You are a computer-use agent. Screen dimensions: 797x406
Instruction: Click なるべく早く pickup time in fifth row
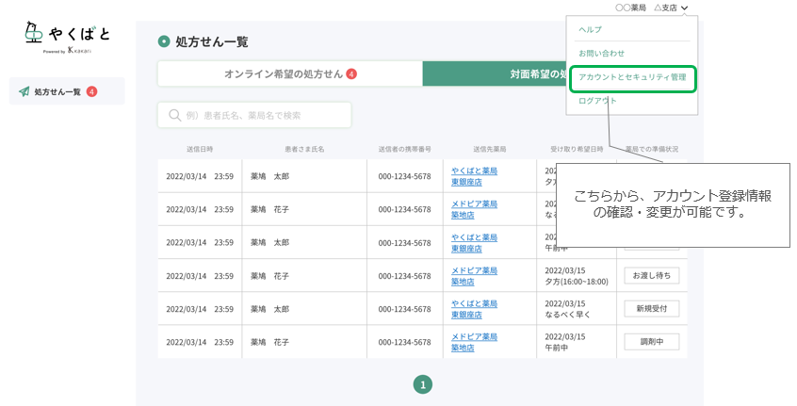(x=568, y=315)
